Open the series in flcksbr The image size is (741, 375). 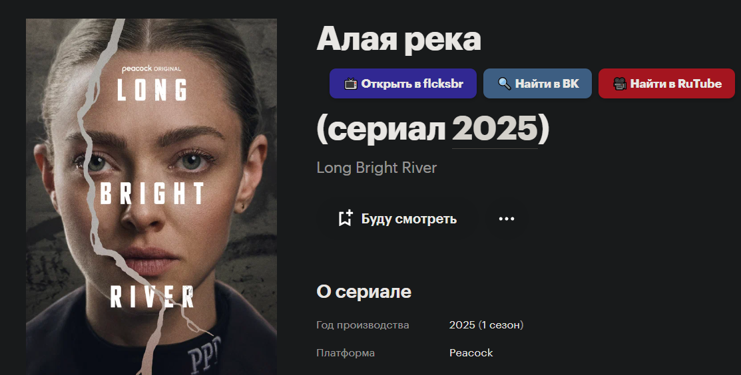pos(403,84)
